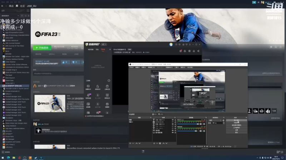Image resolution: width=286 pixels, height=160 pixels.
Task: Click 开始录制 start recording button in OBS
Action: click(x=237, y=123)
